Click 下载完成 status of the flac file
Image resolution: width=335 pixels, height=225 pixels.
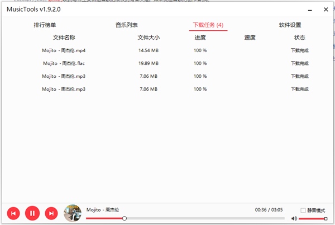[299, 63]
